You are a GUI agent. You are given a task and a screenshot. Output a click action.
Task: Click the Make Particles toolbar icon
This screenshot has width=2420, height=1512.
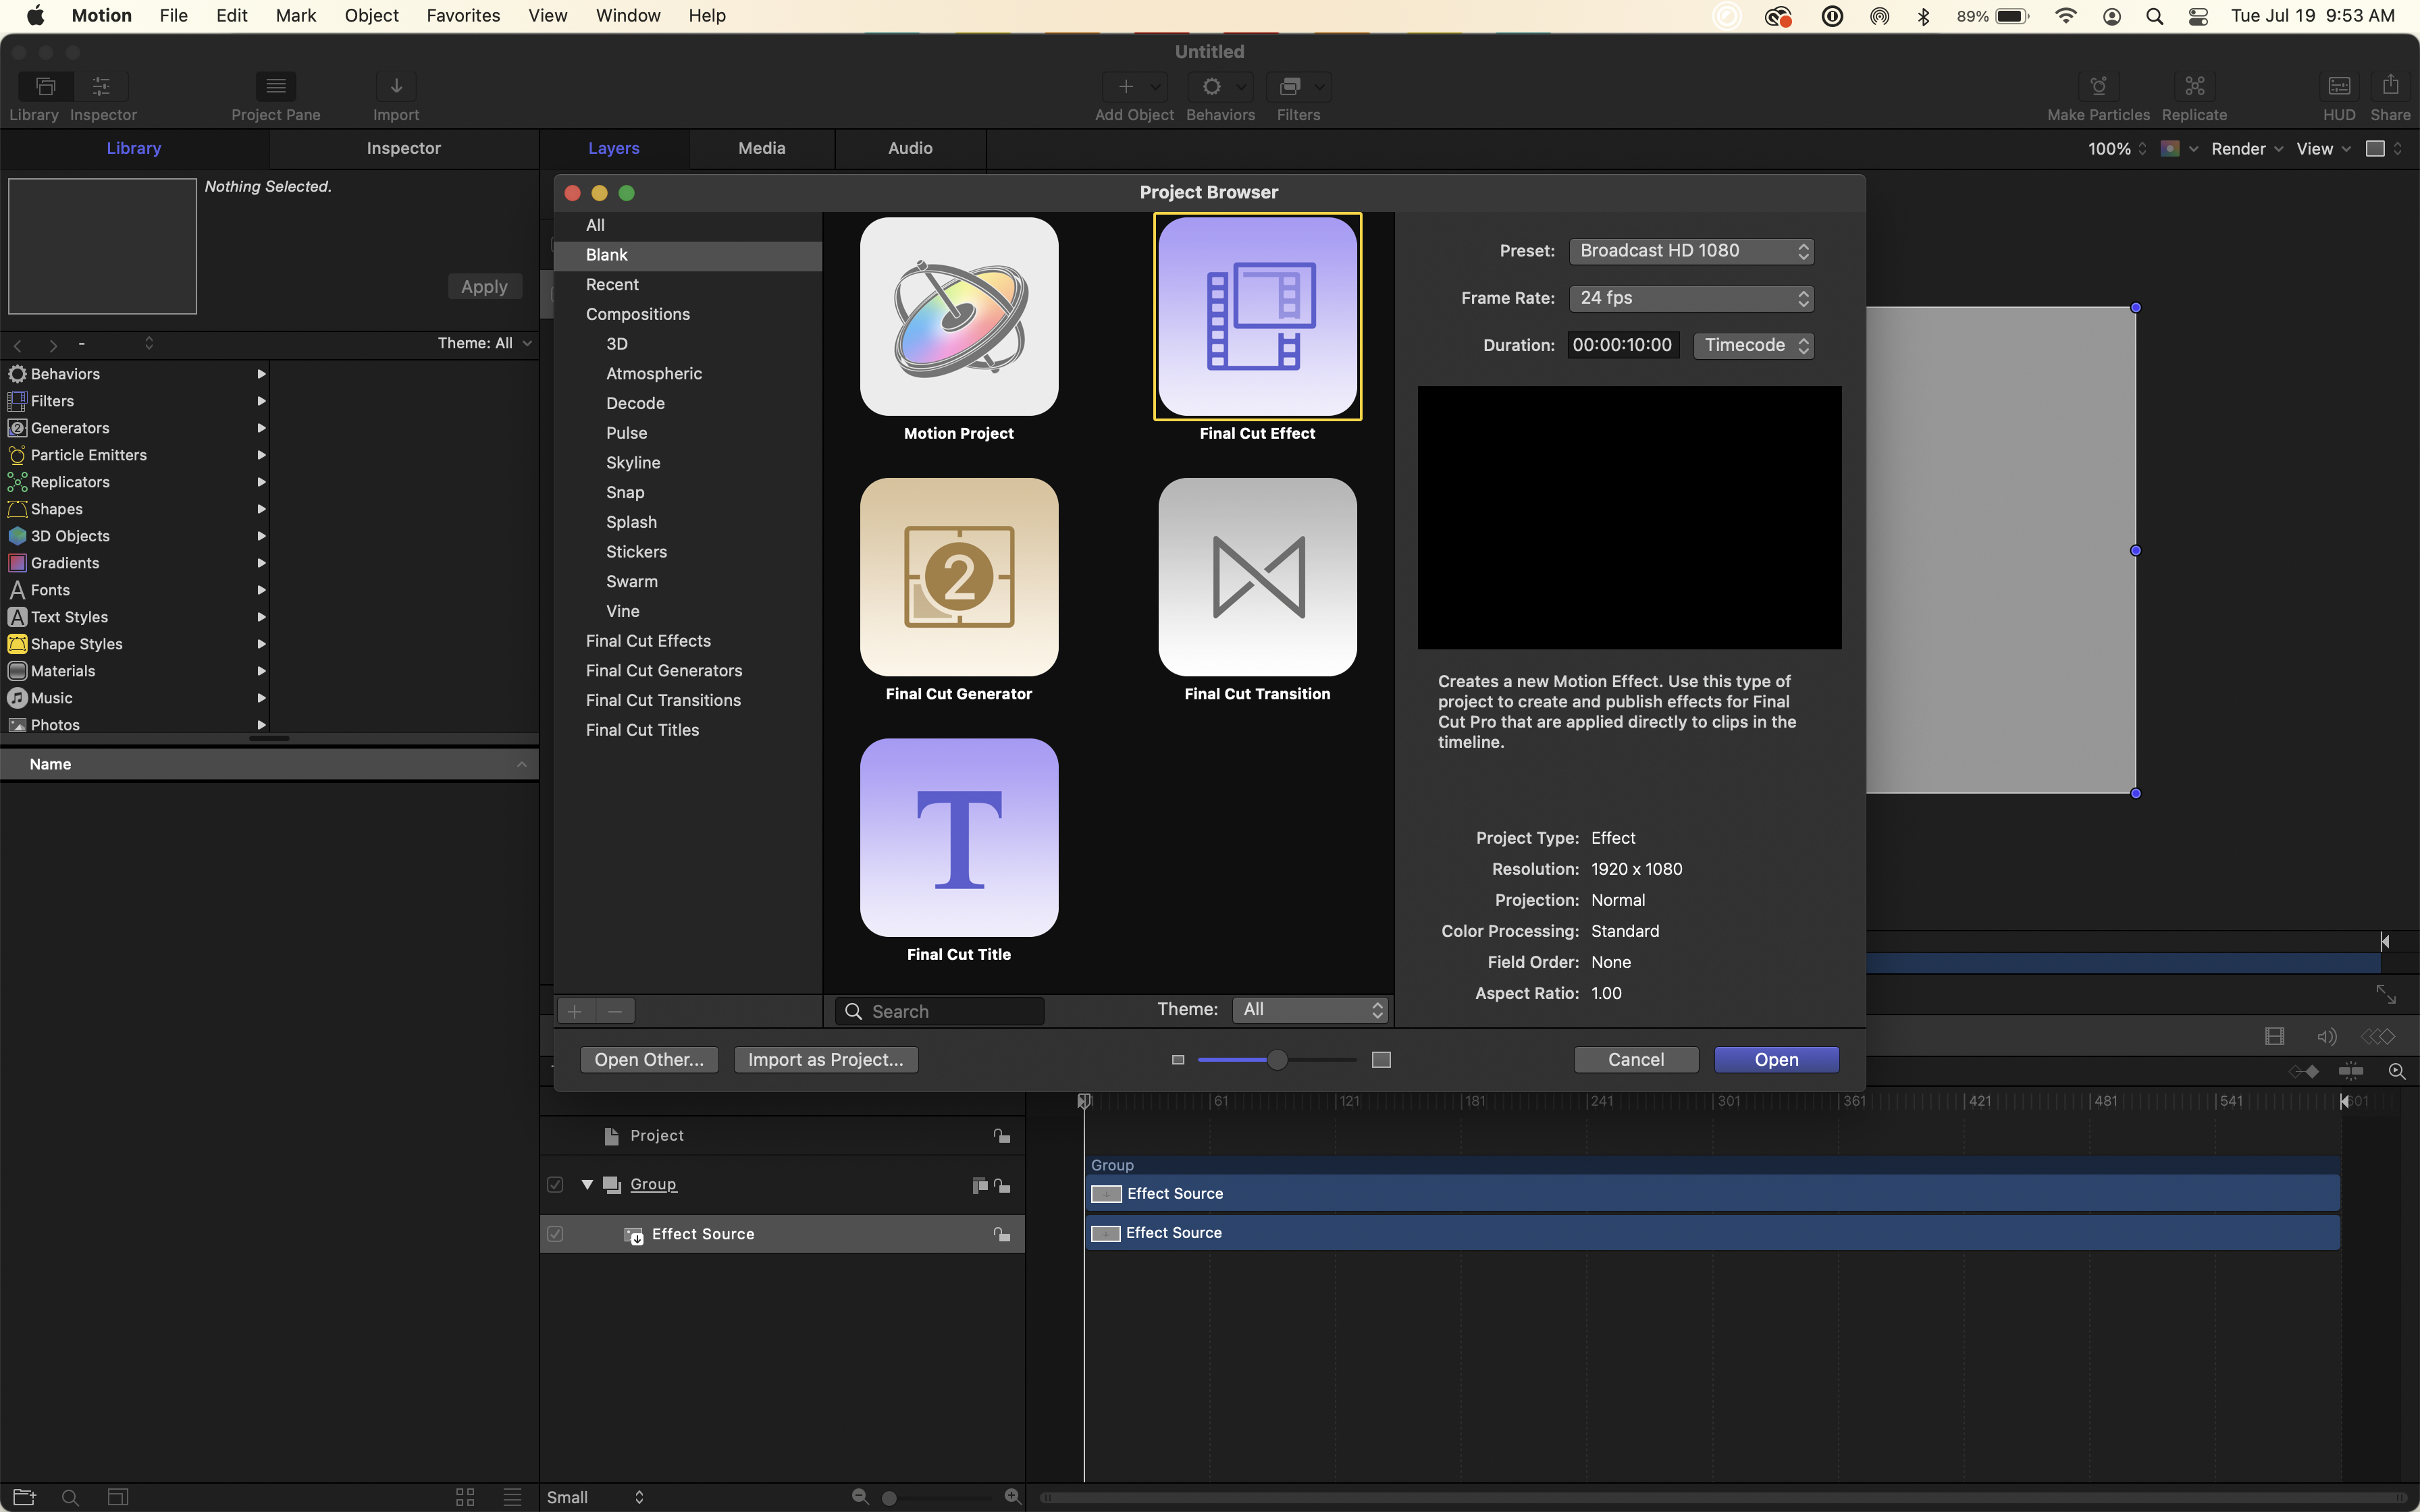2098,87
